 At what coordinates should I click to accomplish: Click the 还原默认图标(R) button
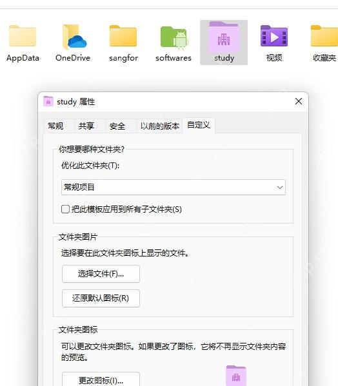[x=101, y=298]
